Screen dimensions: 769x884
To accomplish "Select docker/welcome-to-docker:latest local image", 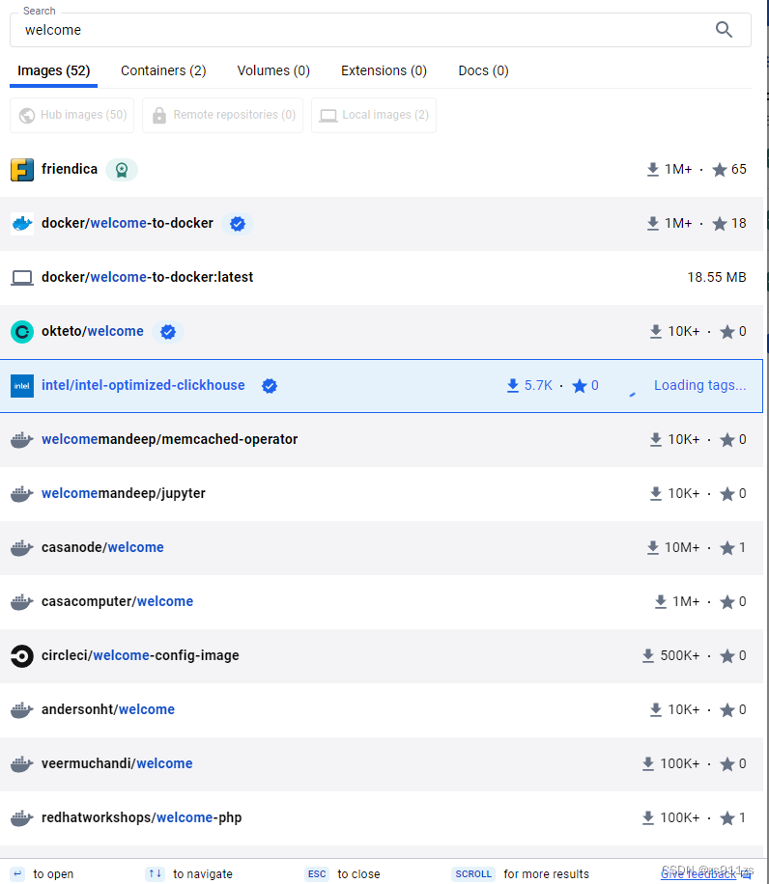I will click(382, 278).
